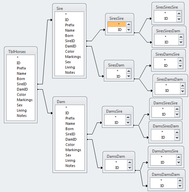The height and width of the screenshot is (192, 189).
Task: Click scroll down arrow in DamsDamsDam box
Action: point(180,186)
